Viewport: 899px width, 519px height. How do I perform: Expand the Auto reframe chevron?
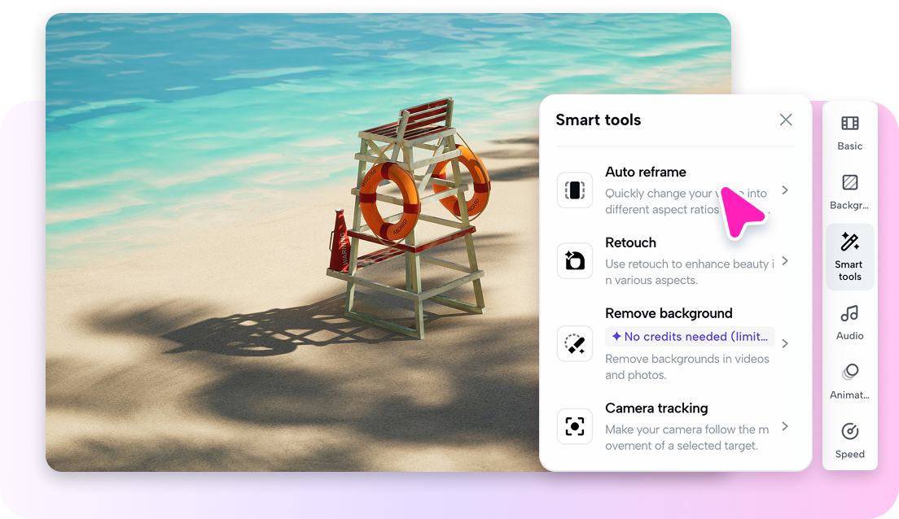784,190
